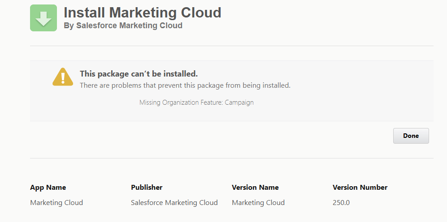Click Marketing Cloud value under App Name
This screenshot has height=222, width=447.
[x=56, y=202]
